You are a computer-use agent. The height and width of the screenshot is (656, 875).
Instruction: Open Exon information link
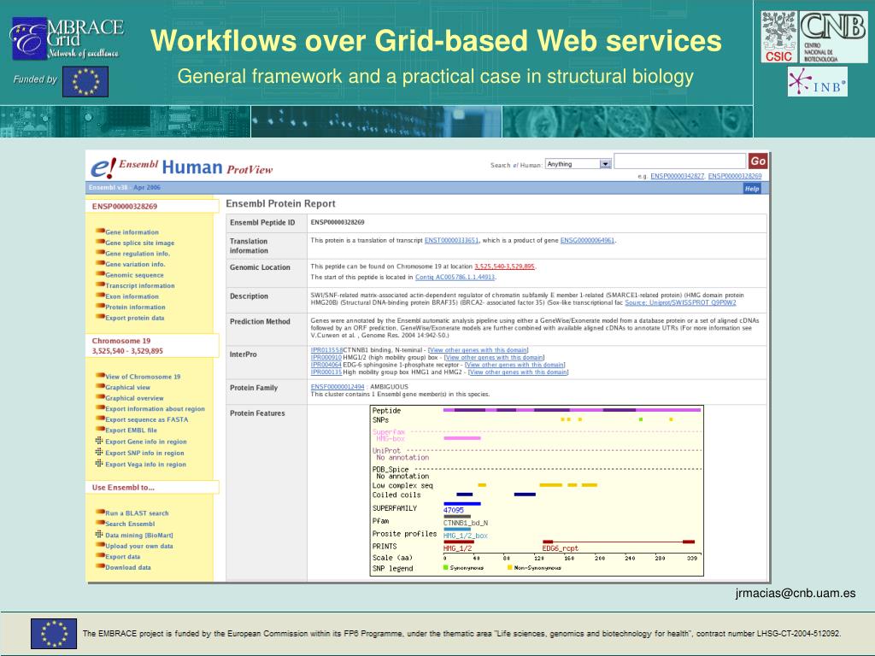pos(132,296)
